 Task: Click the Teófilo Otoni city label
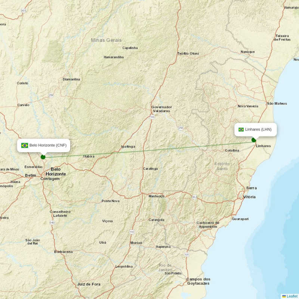[188, 53]
